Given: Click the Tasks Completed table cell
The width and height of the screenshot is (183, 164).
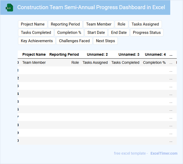Looking at the screenshot, I should [x=125, y=62].
